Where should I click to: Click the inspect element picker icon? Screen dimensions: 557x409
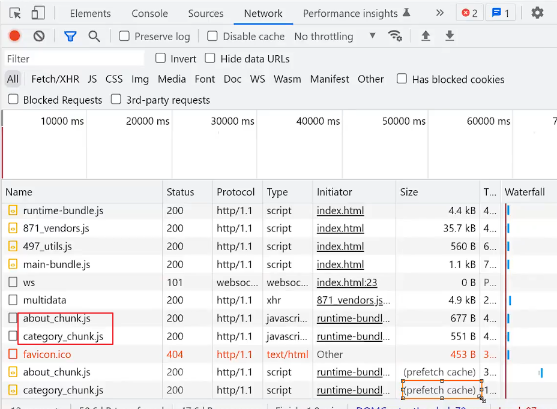15,13
